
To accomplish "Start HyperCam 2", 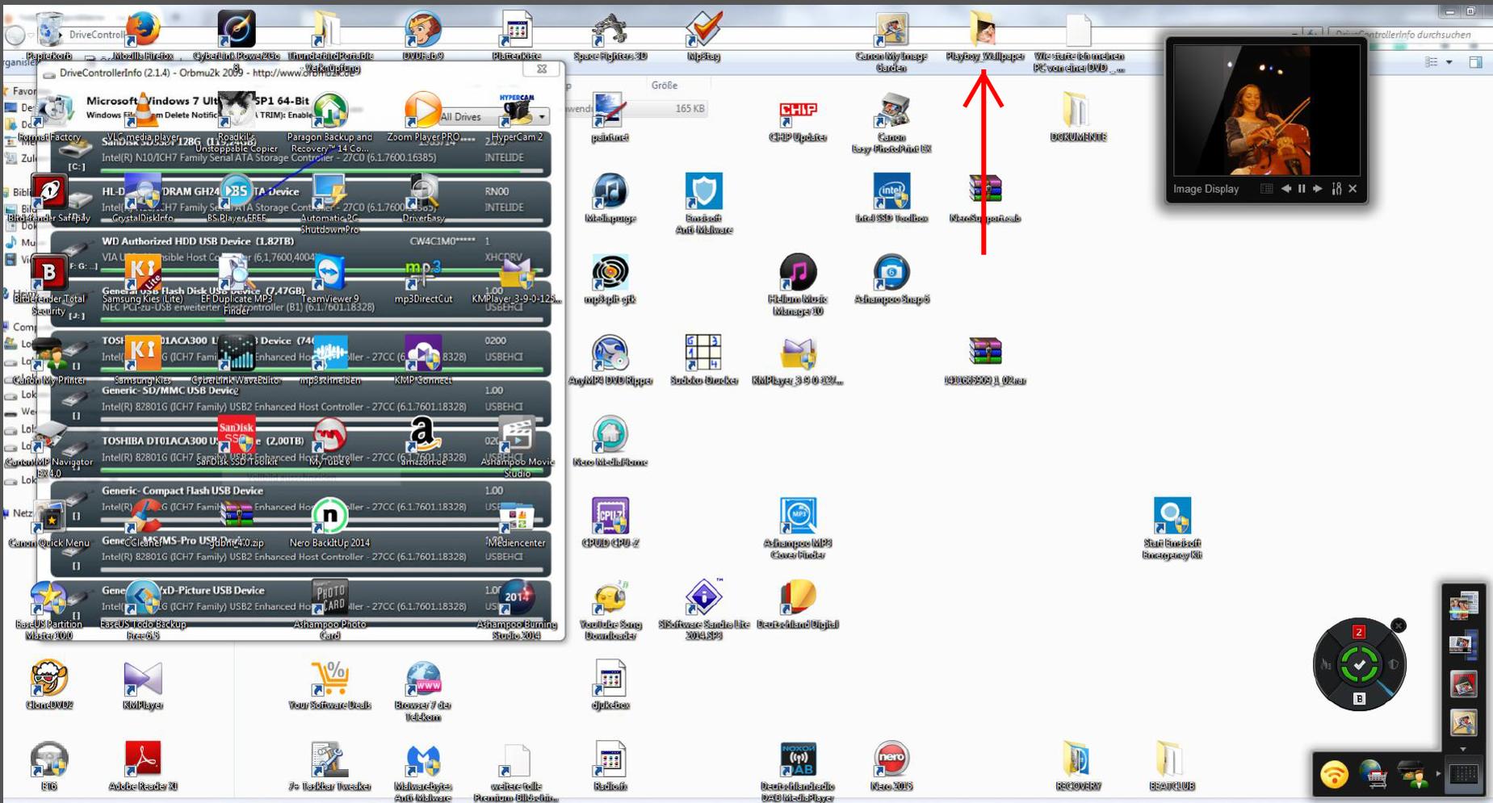I will pyautogui.click(x=517, y=116).
